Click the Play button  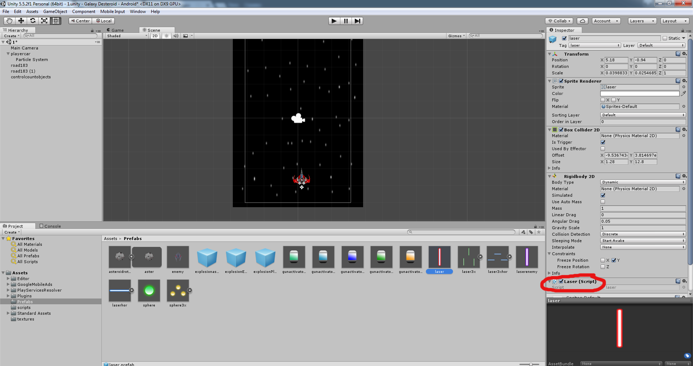[x=334, y=21]
